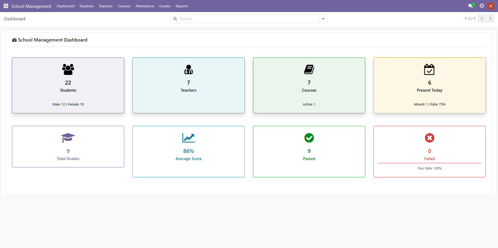Click the Absent: 1 | Rate: 75% text

[430, 104]
